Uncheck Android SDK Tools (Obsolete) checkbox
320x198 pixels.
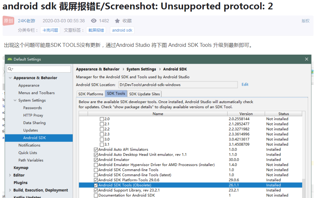pyautogui.click(x=96, y=185)
